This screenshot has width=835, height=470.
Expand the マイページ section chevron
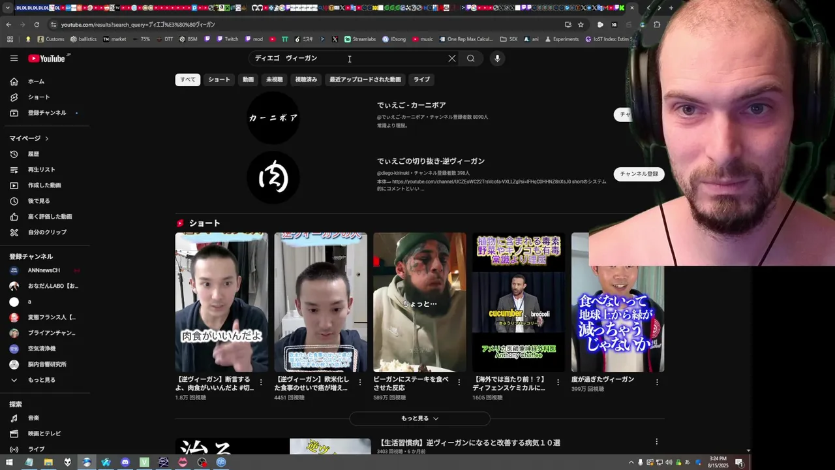click(47, 138)
